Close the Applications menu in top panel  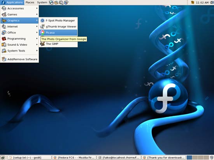[12, 2]
